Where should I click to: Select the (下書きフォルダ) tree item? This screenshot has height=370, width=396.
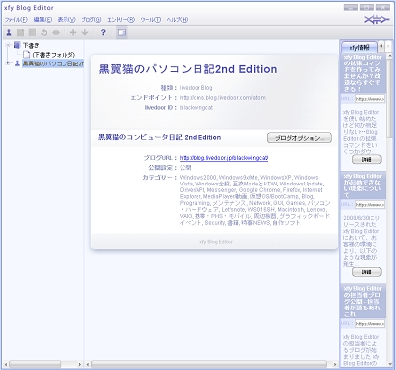click(54, 55)
